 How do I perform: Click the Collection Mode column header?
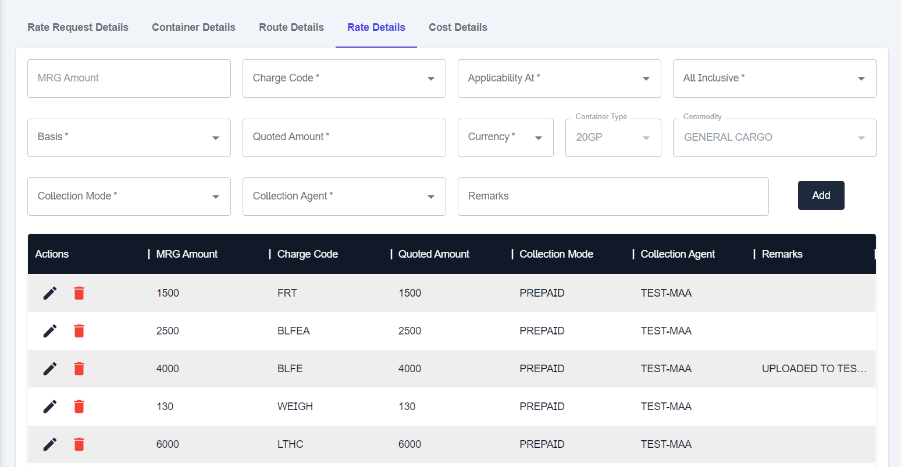click(x=556, y=254)
